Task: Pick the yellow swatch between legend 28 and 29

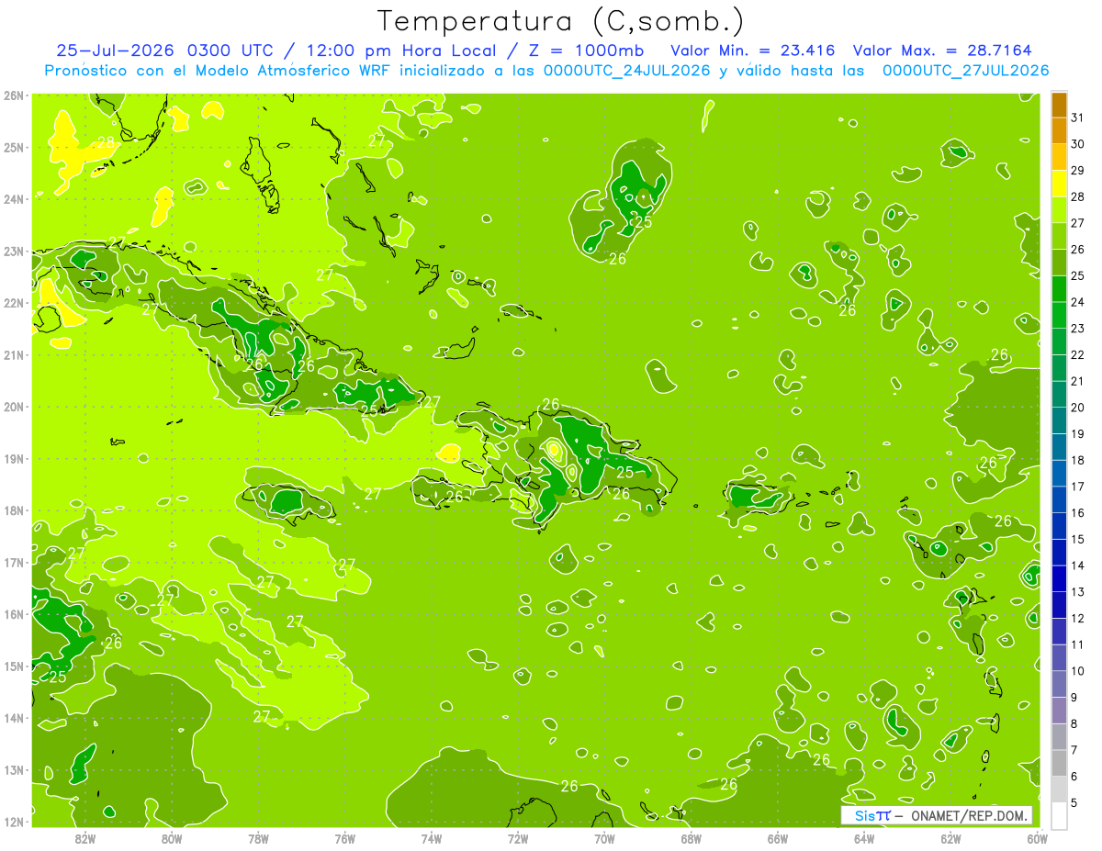Action: (x=1059, y=184)
